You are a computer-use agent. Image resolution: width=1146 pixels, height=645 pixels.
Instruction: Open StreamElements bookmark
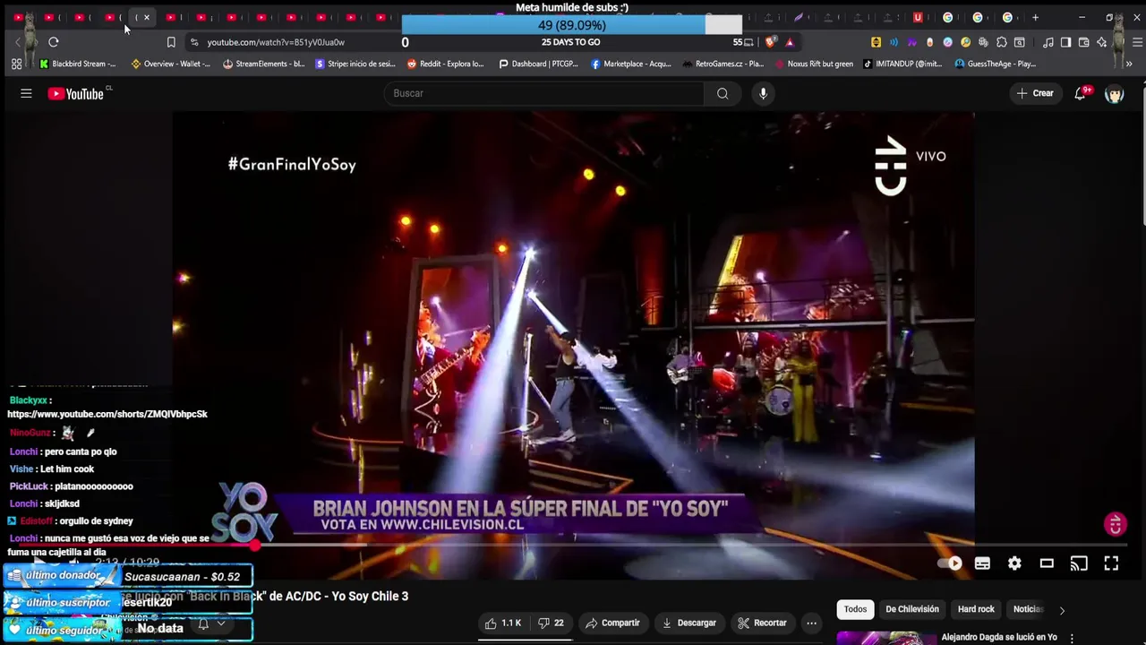click(x=263, y=64)
